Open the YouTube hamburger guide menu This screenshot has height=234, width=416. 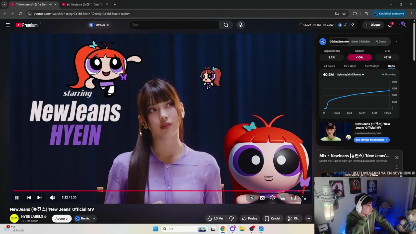[x=8, y=25]
